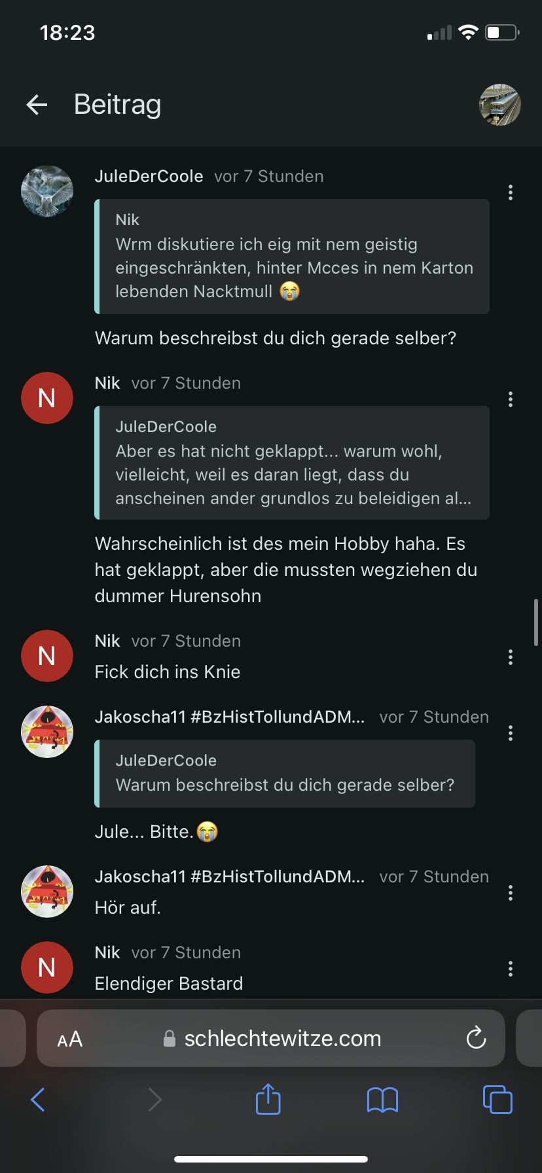Open Jakoscha11 username on 'Hör auf.' comment
Viewport: 542px width, 1173px height.
230,876
